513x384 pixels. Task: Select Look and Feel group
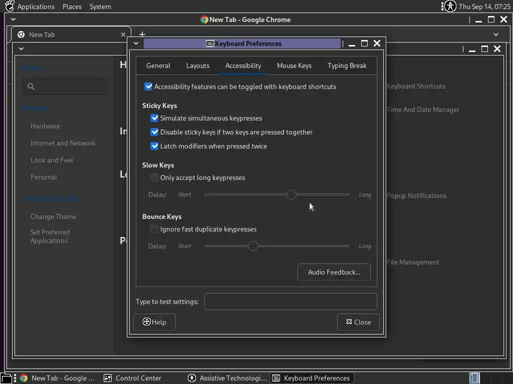coord(52,160)
